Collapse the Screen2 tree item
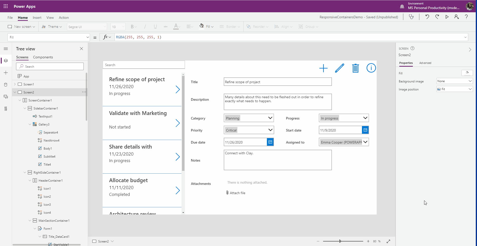Viewport: 477px width, 246px height. pyautogui.click(x=15, y=92)
